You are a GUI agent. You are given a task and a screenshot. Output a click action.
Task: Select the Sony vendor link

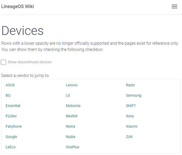coord(130,116)
